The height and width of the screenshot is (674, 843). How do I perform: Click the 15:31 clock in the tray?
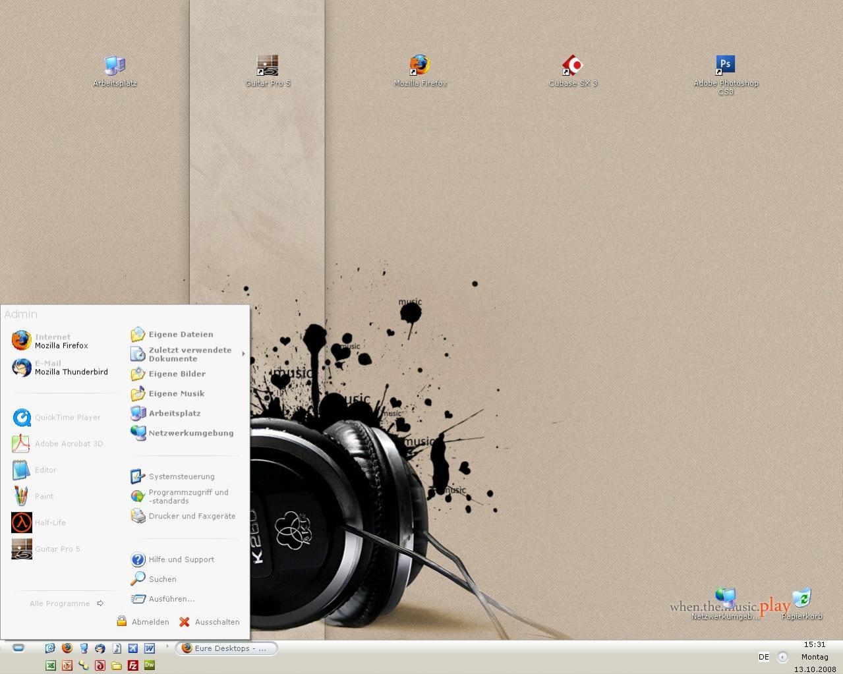[815, 644]
